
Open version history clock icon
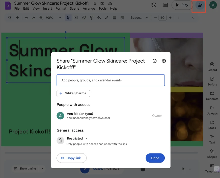(154, 5)
